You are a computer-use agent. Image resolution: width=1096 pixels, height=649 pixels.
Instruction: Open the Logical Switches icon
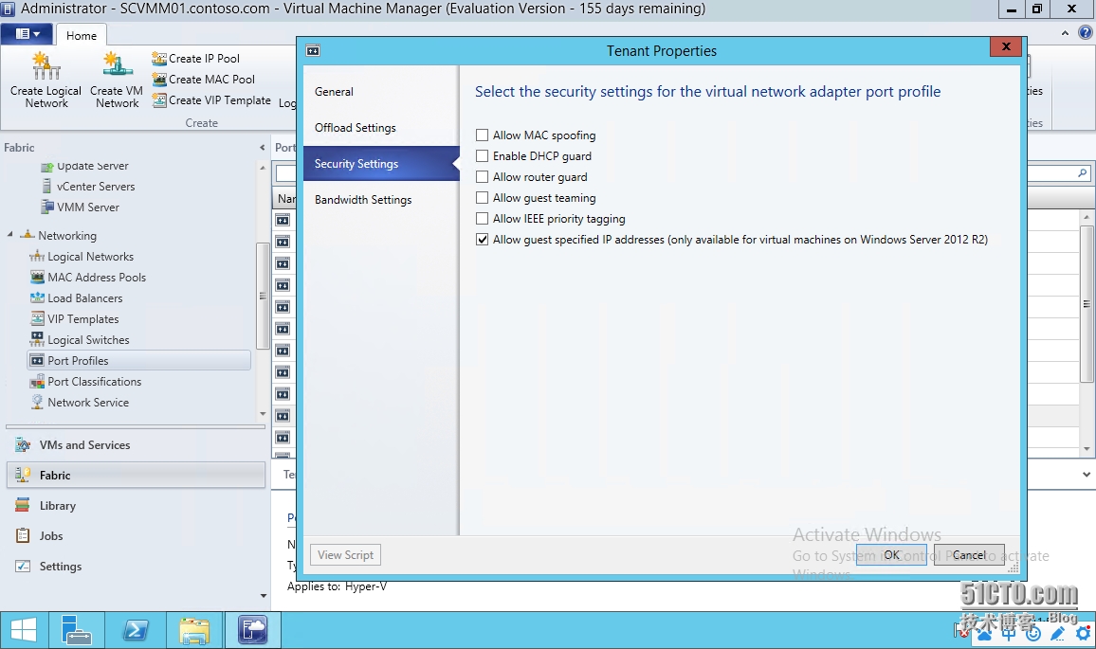(37, 340)
